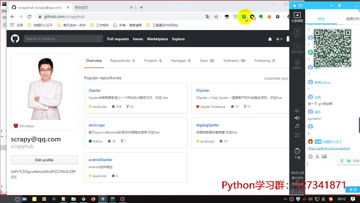This screenshot has width=360, height=203.
Task: Open the DSpider repository link
Action: point(203,90)
